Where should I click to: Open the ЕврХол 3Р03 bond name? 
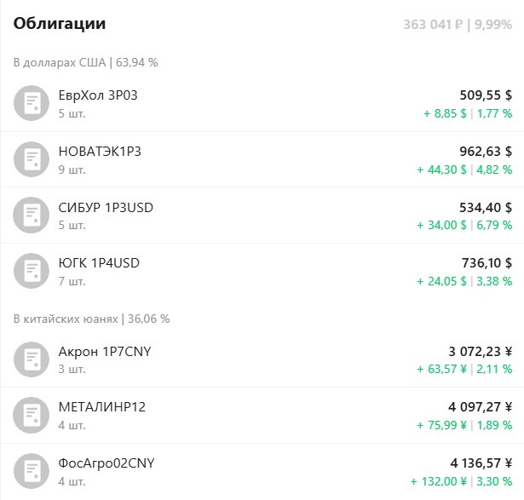98,95
